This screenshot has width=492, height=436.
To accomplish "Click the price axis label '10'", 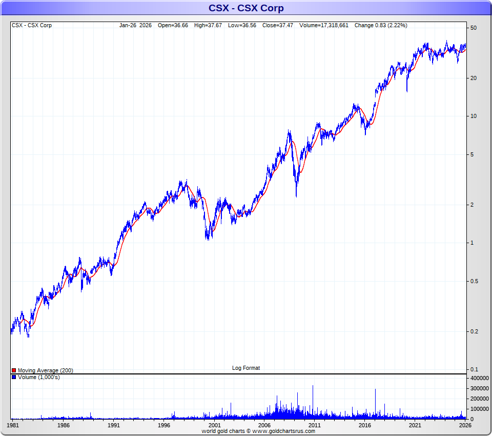I will coord(474,116).
